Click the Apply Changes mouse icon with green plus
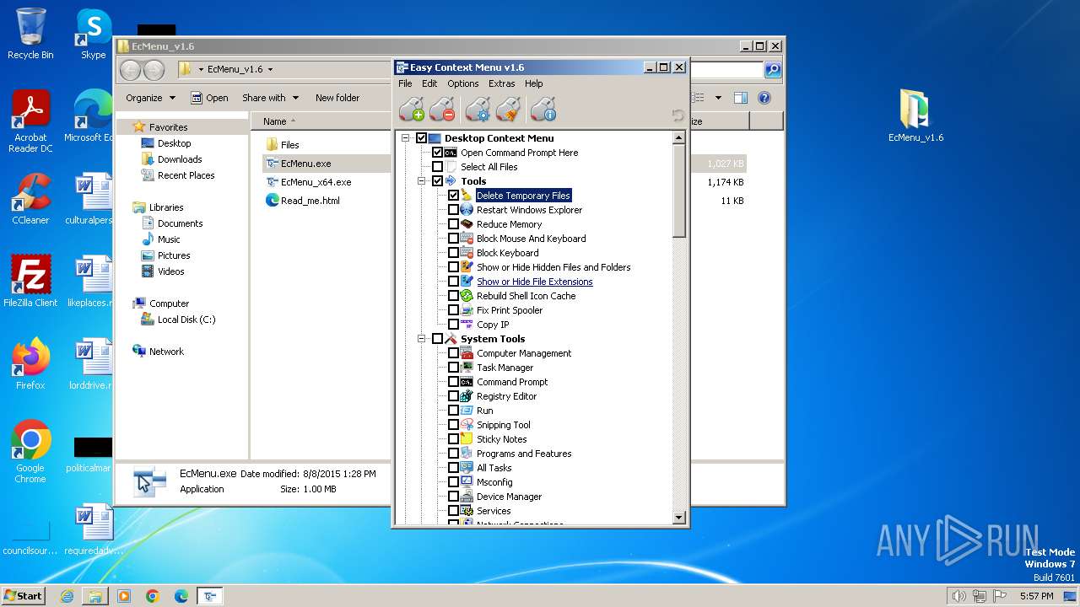 (x=412, y=110)
